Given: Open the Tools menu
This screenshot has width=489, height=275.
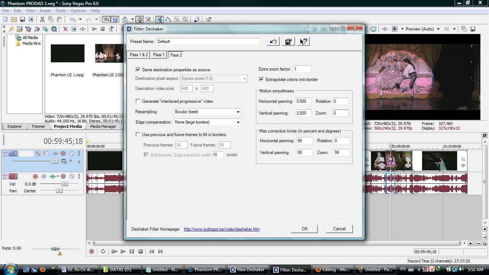Looking at the screenshot, I should point(60,11).
